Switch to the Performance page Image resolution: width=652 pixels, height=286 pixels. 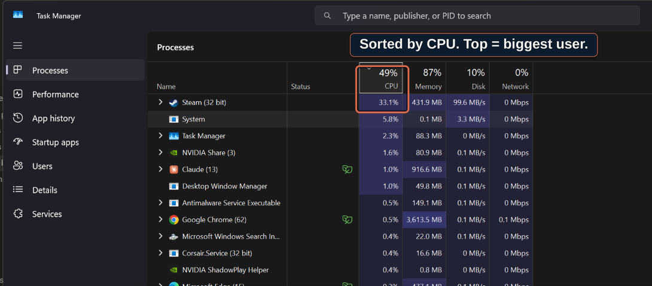pos(75,95)
